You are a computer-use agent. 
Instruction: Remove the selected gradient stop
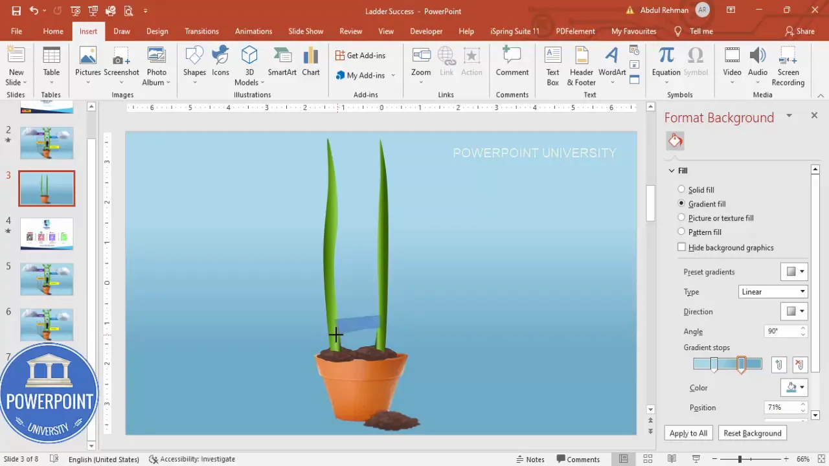799,365
